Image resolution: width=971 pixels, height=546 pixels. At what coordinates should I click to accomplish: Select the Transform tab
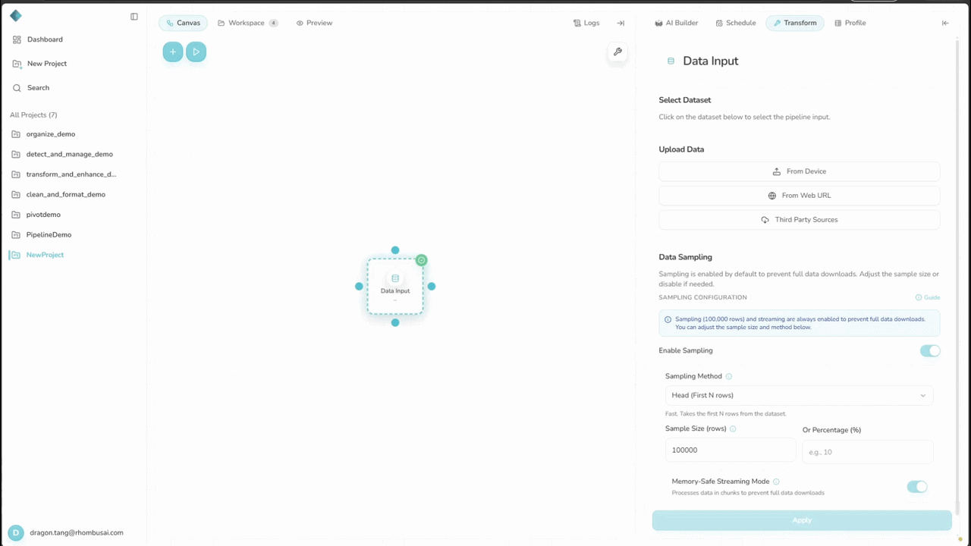(795, 23)
